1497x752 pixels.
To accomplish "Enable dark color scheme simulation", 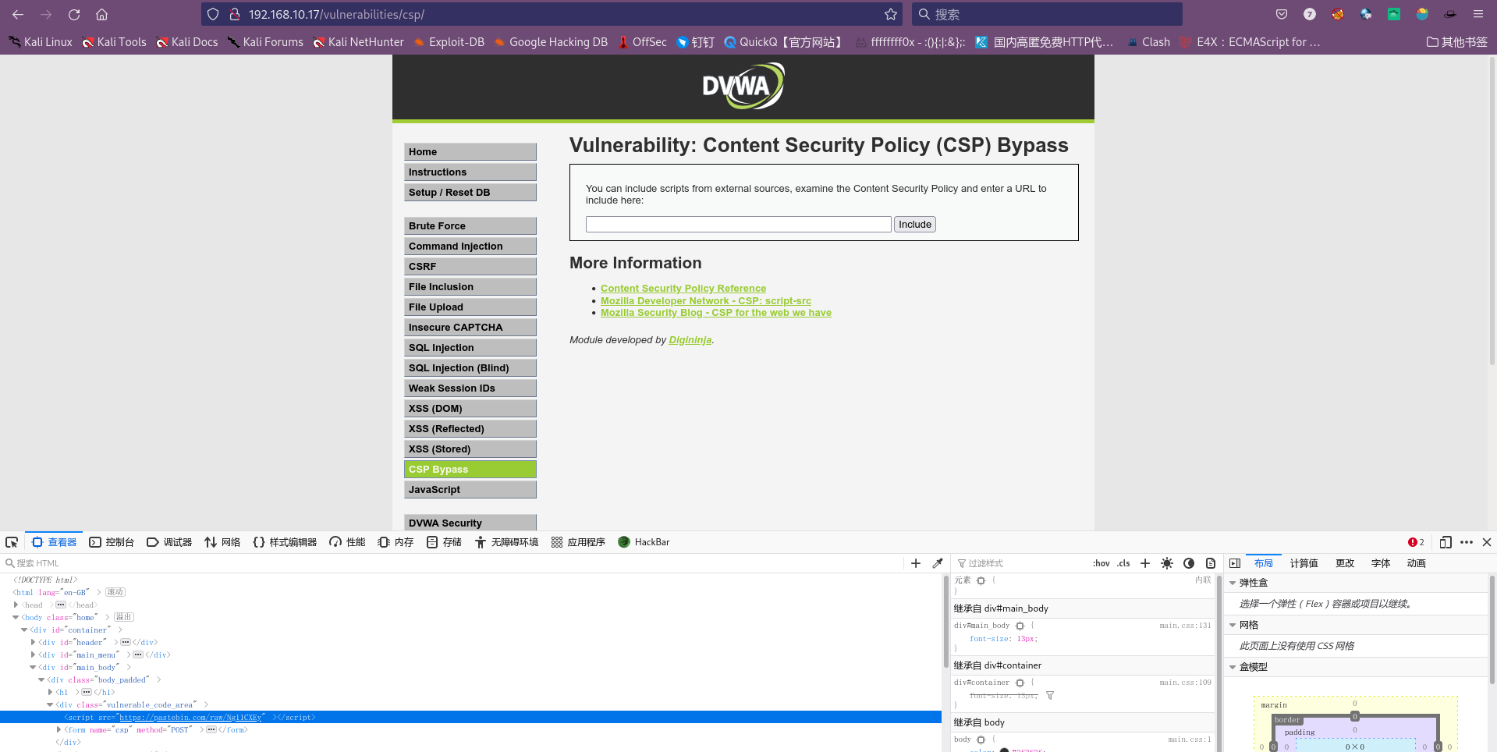I will 1188,562.
